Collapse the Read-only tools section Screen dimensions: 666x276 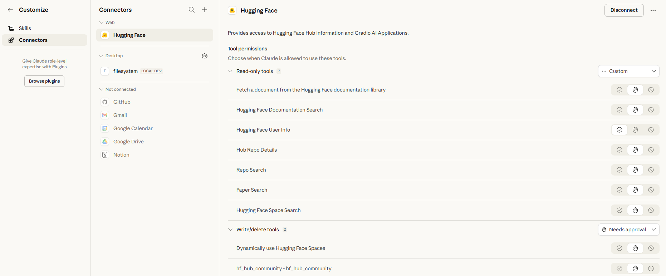pyautogui.click(x=230, y=71)
